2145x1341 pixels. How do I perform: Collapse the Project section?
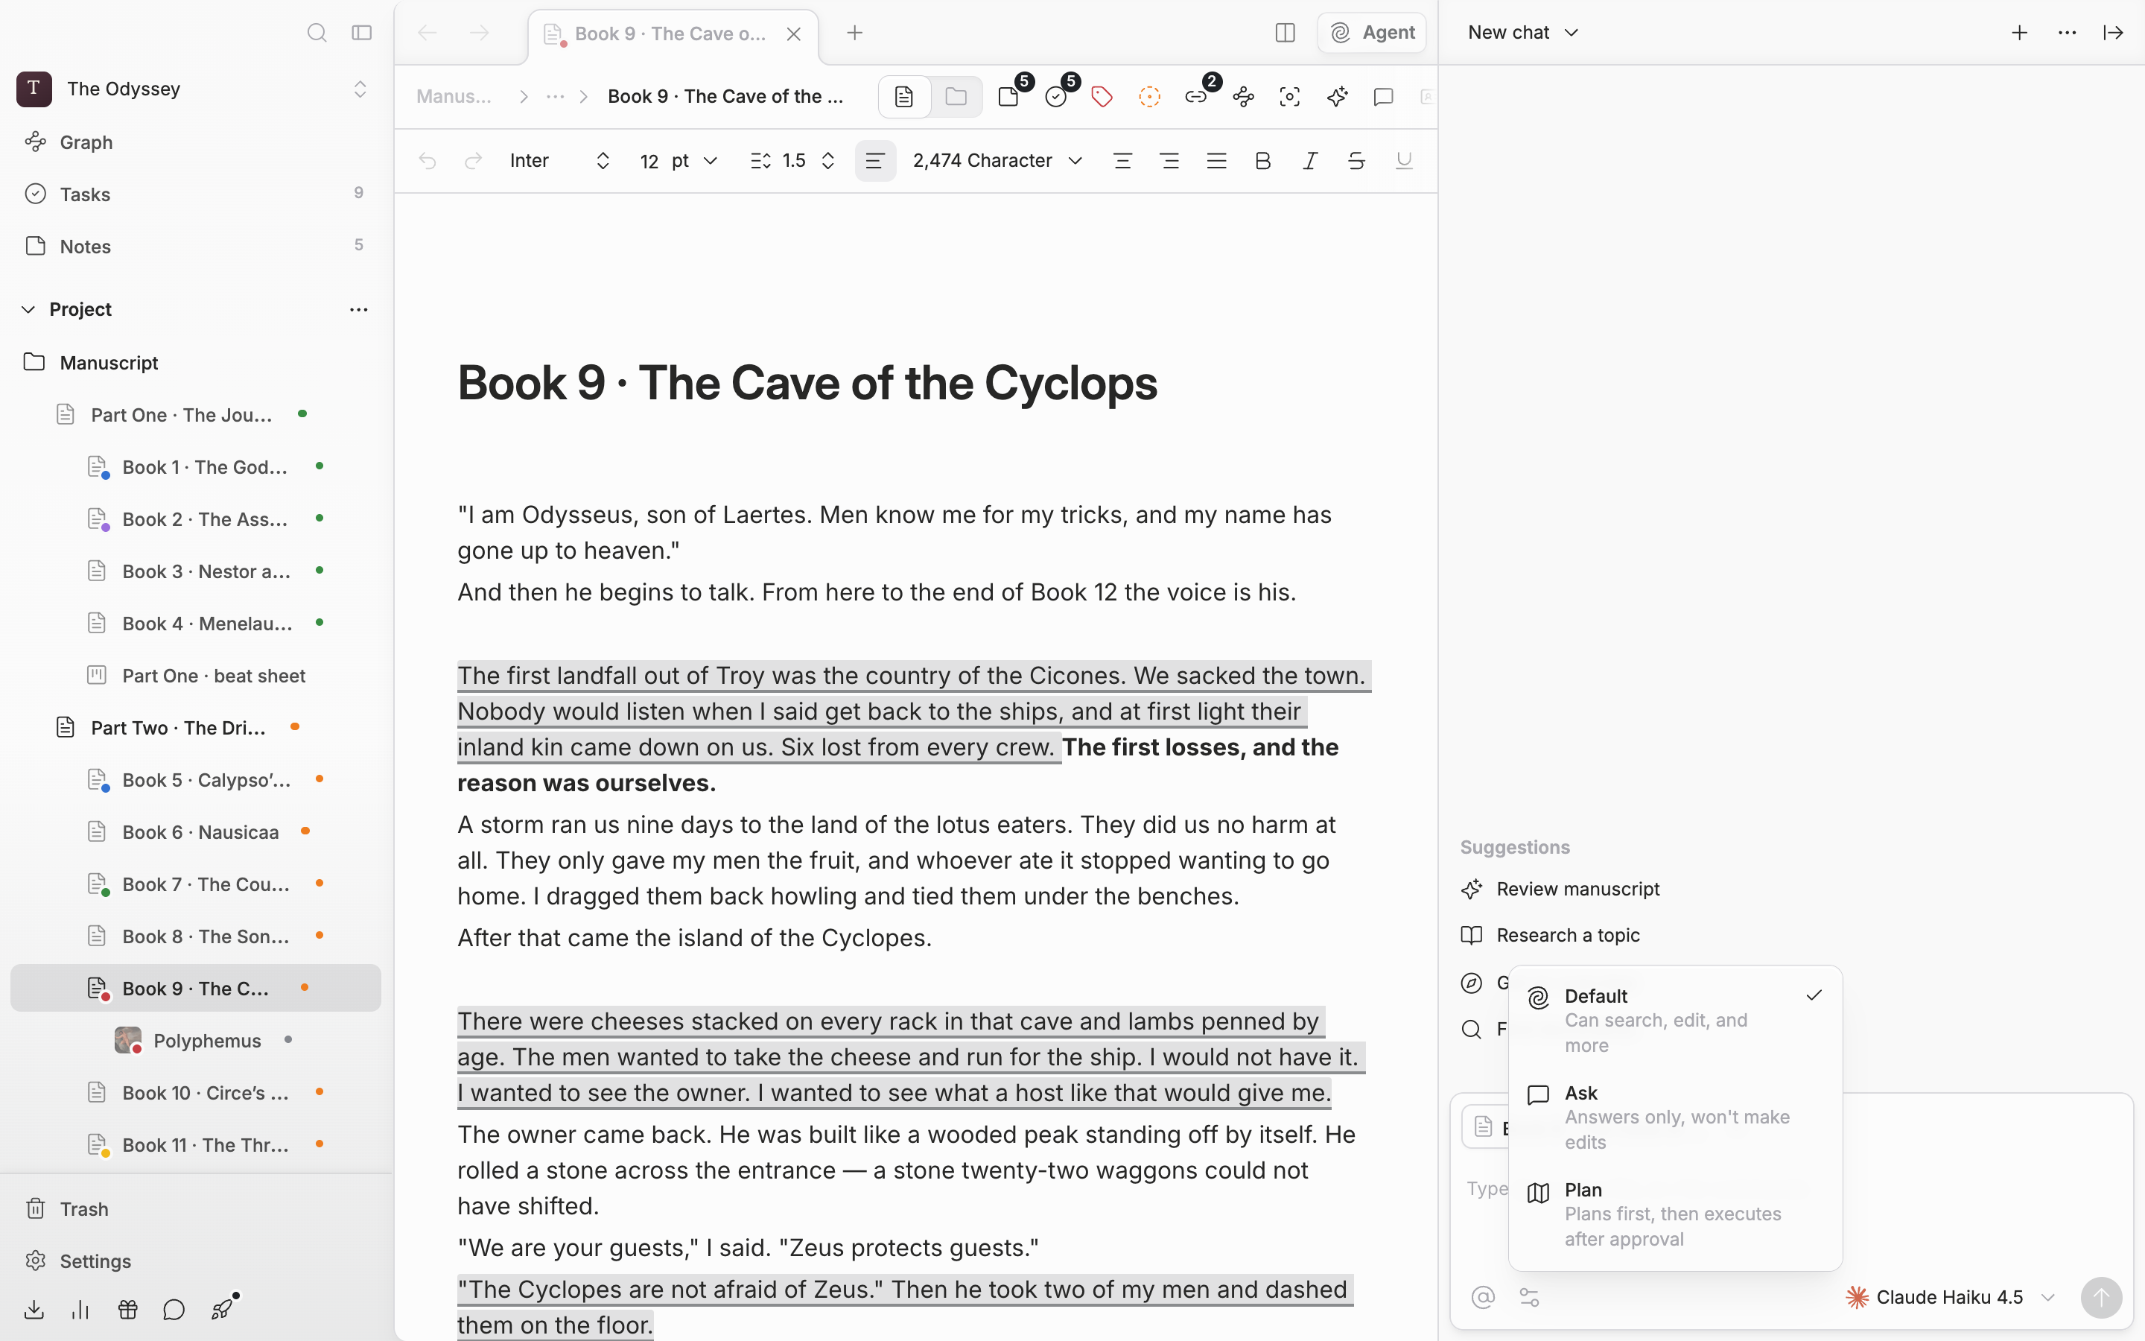click(28, 309)
